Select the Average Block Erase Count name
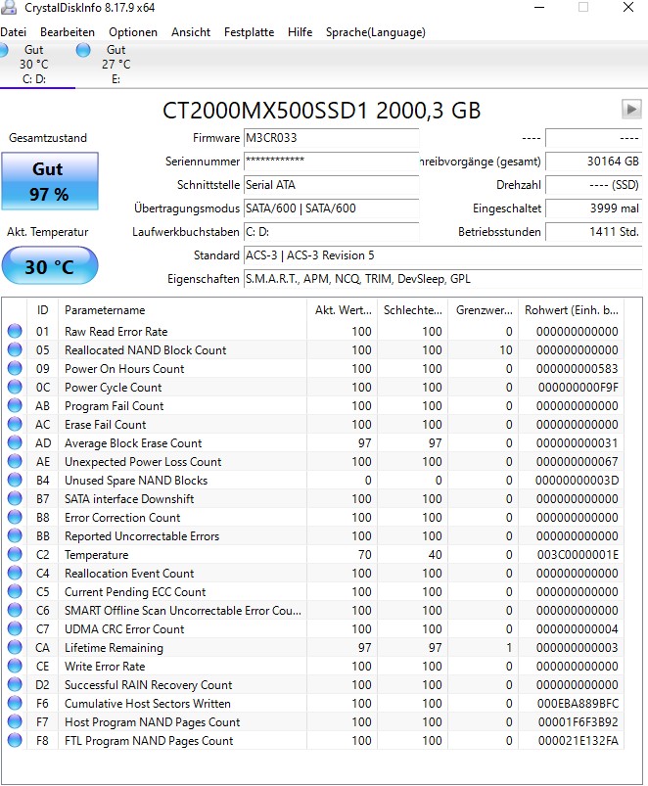Image resolution: width=648 pixels, height=786 pixels. click(133, 443)
